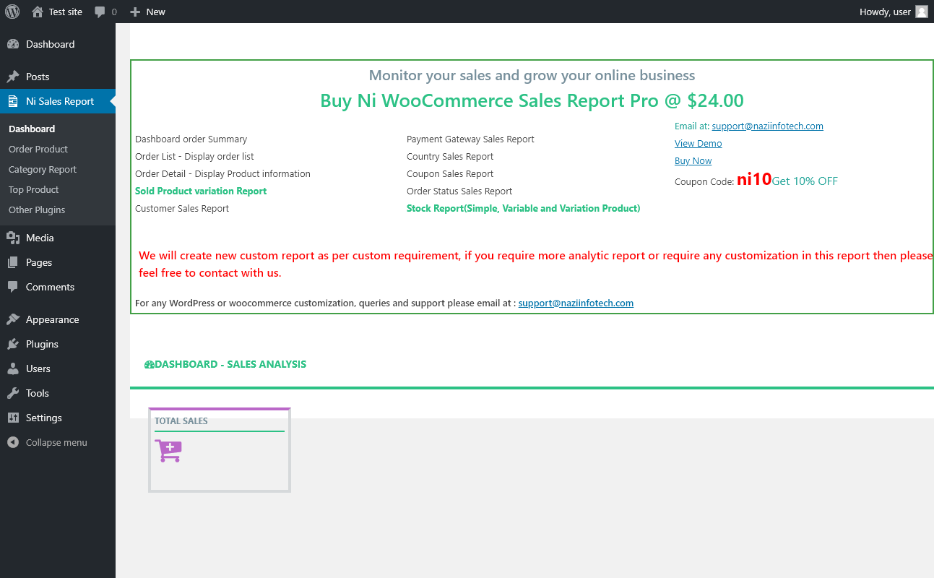The image size is (934, 578).
Task: Click the TOTAL SALES label
Action: point(181,420)
